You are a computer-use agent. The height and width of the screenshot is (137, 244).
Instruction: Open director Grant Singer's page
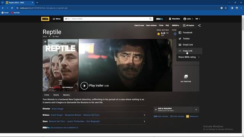pos(58,109)
